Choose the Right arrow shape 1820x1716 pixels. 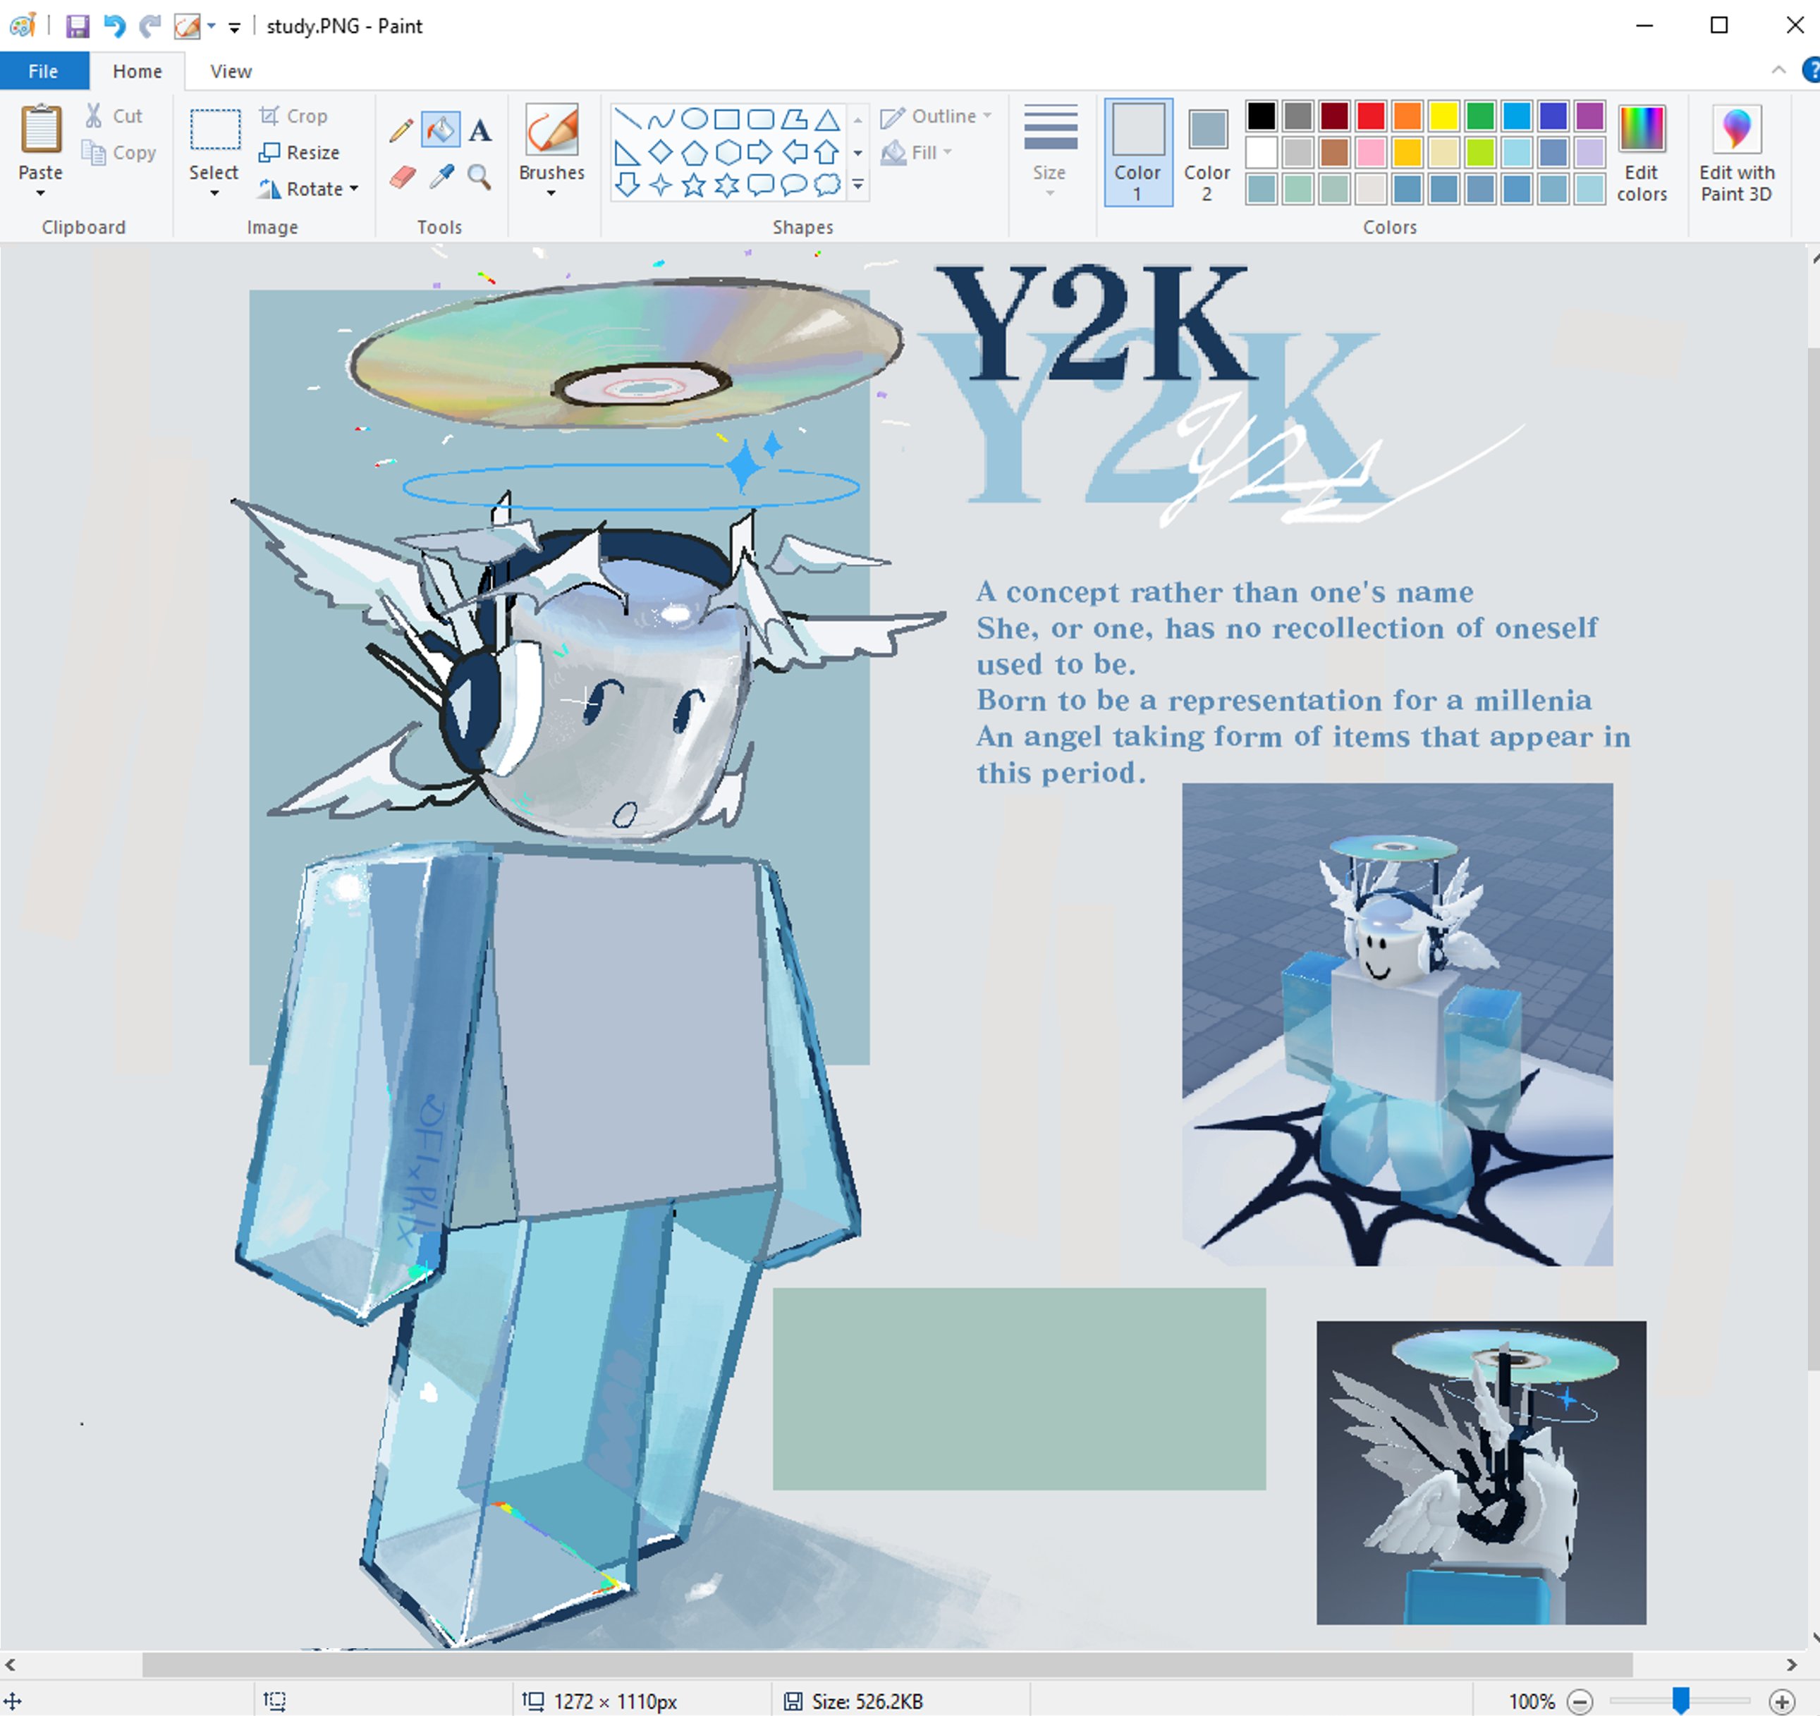pyautogui.click(x=760, y=152)
